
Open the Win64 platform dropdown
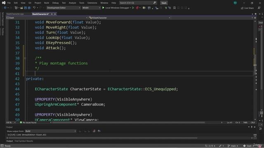click(x=91, y=8)
